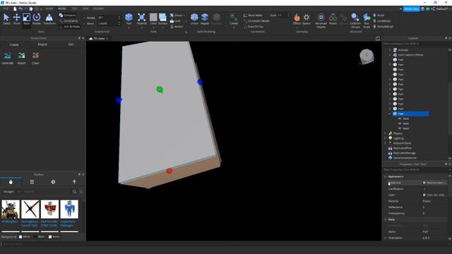The image size is (452, 254).
Task: Collapse the selected Part tree node
Action: point(390,114)
